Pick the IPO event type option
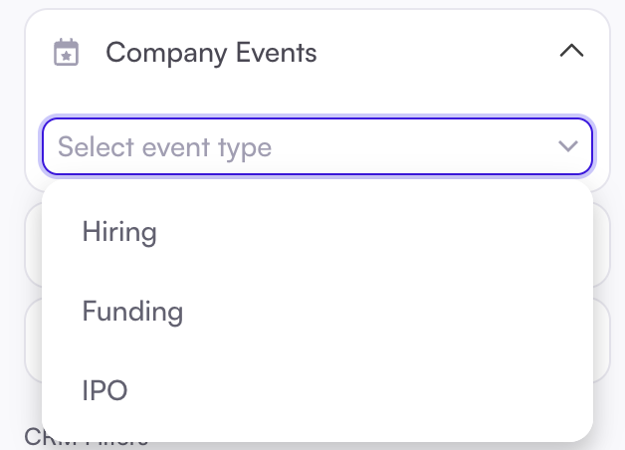 click(x=104, y=390)
